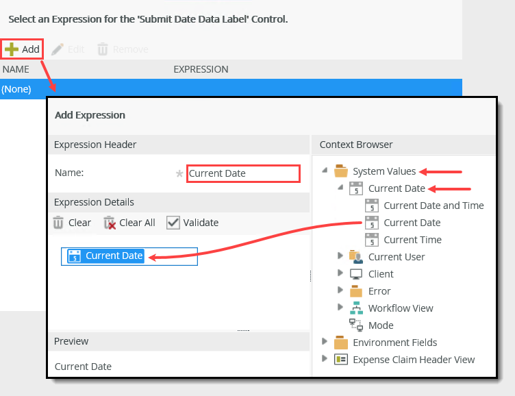The height and width of the screenshot is (396, 515).
Task: Click the expression Name input field
Action: tap(243, 173)
